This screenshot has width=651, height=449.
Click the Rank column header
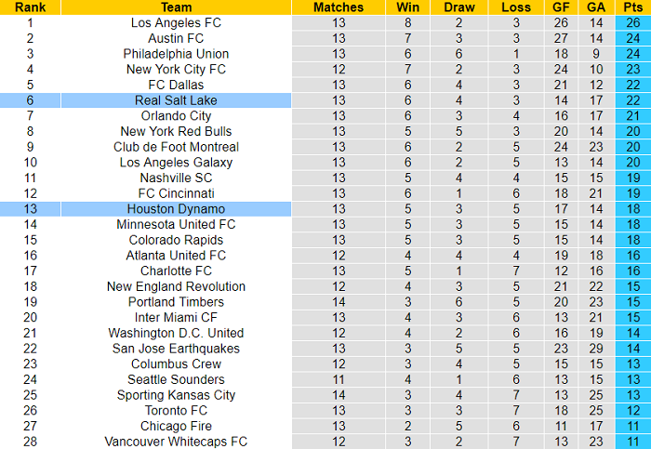31,7
